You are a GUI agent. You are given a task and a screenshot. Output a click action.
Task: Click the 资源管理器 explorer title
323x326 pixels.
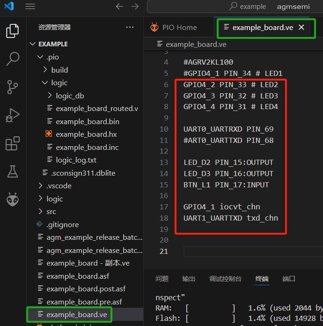tap(54, 27)
